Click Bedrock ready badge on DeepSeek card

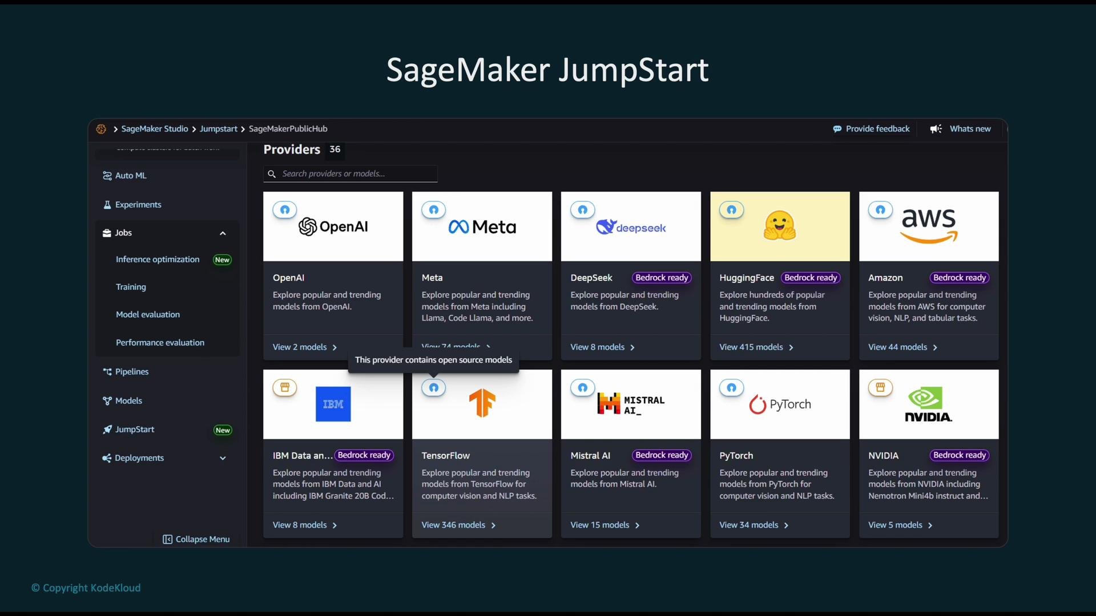(662, 278)
